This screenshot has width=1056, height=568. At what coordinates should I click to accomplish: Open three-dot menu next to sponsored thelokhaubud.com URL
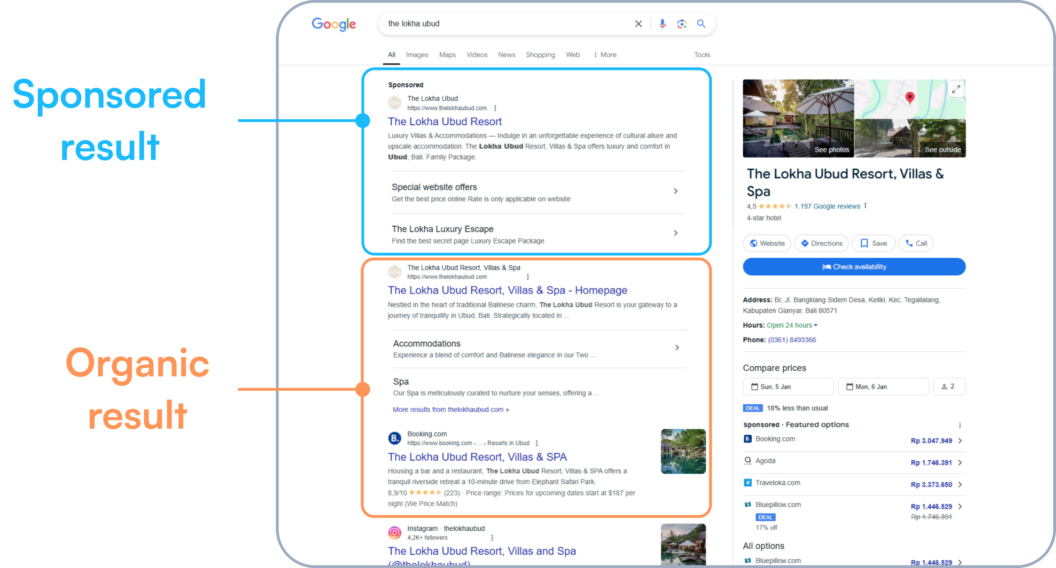point(495,108)
